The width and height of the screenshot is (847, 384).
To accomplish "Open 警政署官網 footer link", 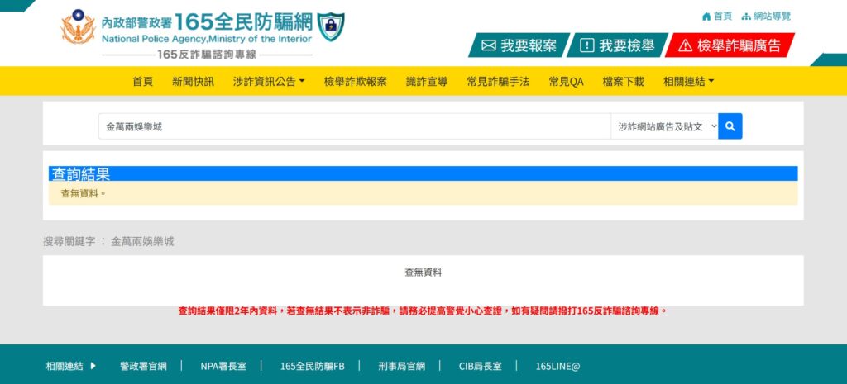I will click(x=143, y=366).
